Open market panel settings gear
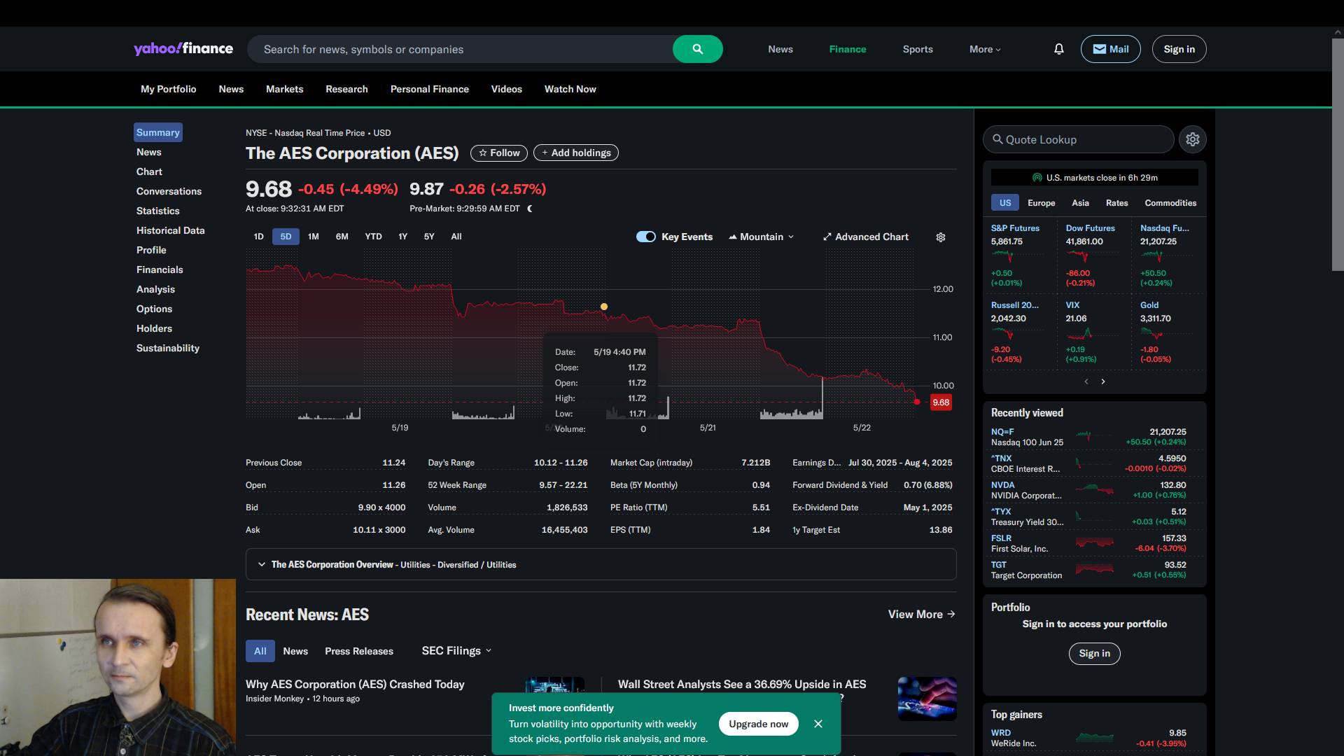 pyautogui.click(x=1192, y=139)
